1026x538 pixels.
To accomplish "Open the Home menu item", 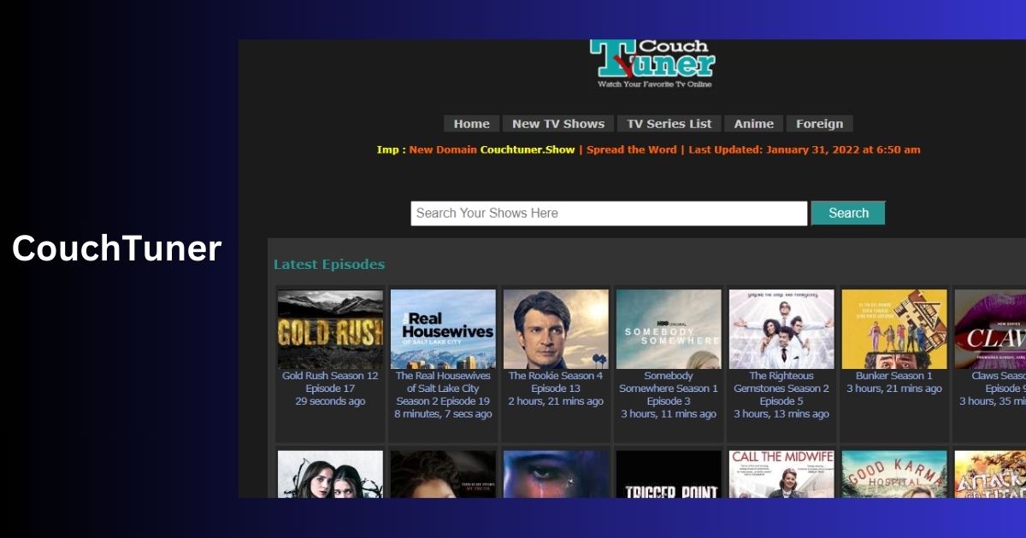I will [471, 123].
